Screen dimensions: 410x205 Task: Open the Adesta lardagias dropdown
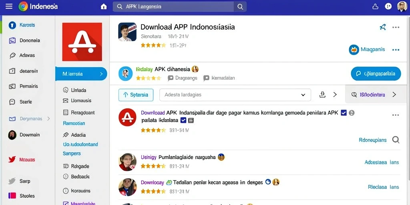click(x=235, y=95)
